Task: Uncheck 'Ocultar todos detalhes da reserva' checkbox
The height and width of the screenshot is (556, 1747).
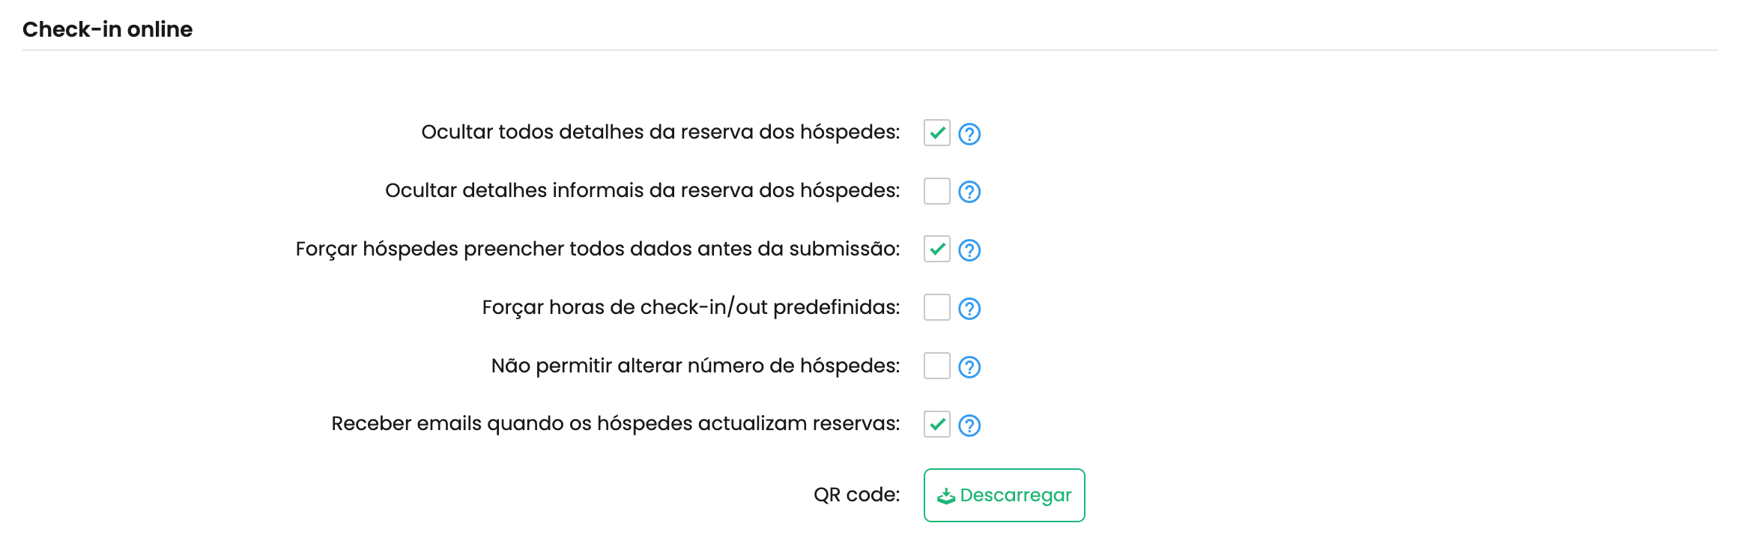Action: 936,133
